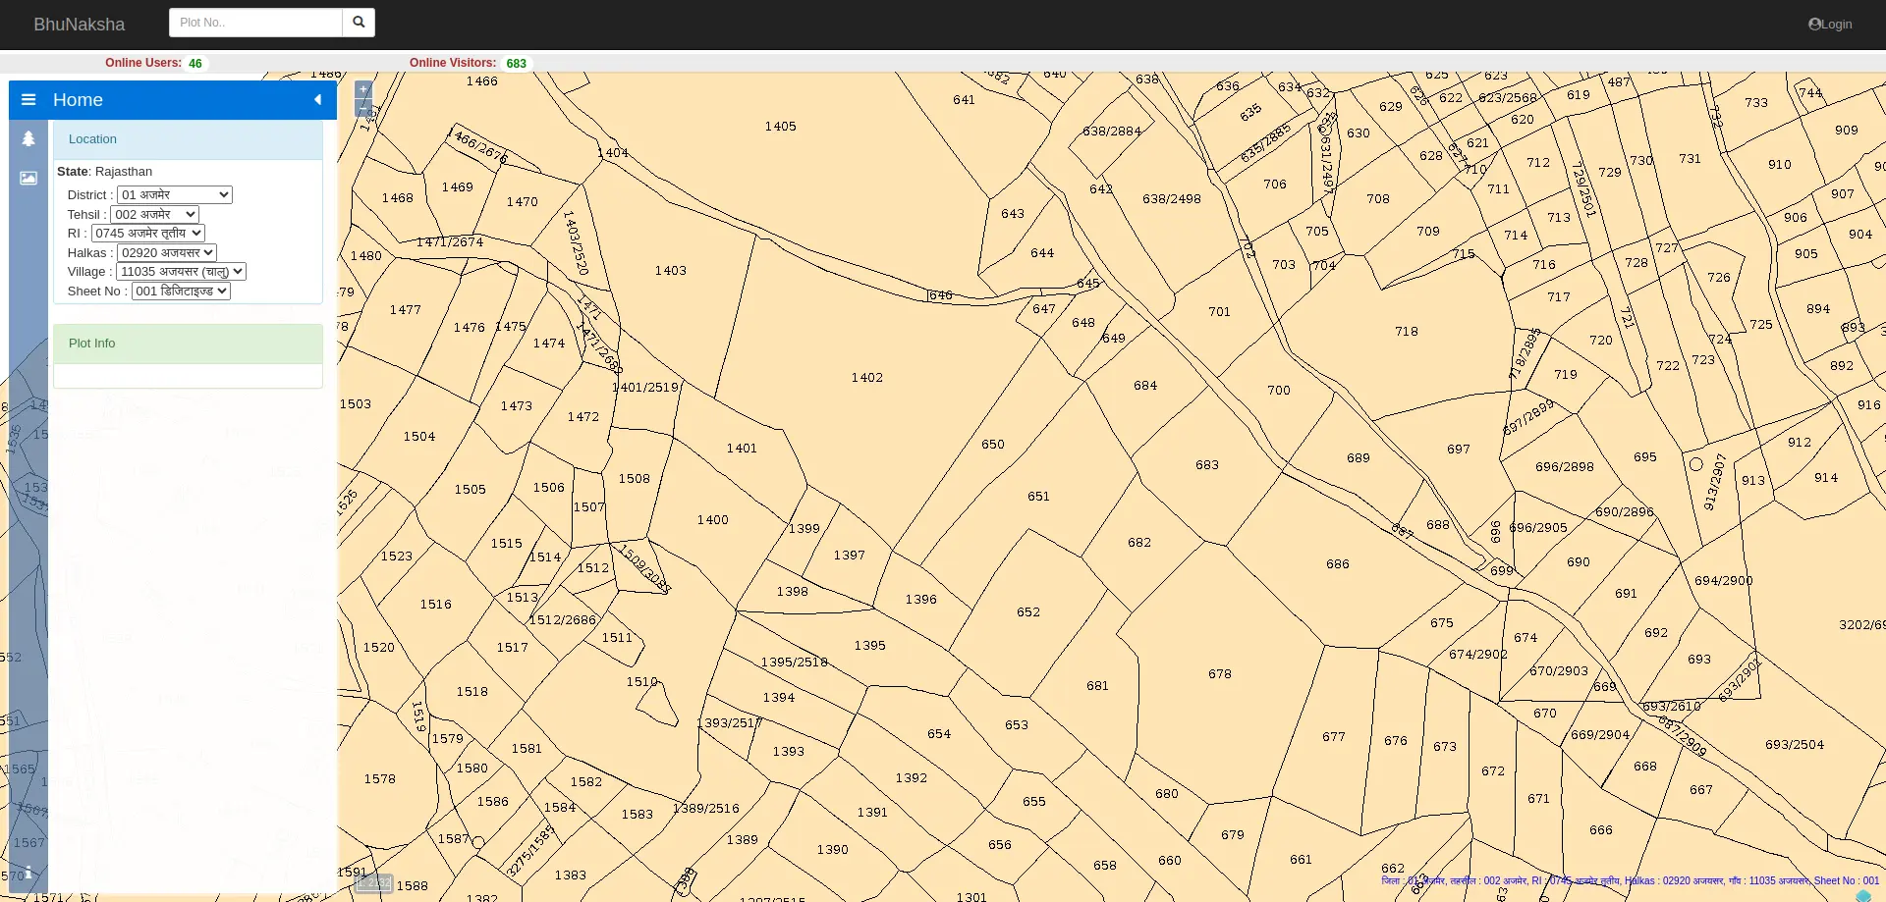
Task: Change the RI selection dropdown
Action: [146, 233]
